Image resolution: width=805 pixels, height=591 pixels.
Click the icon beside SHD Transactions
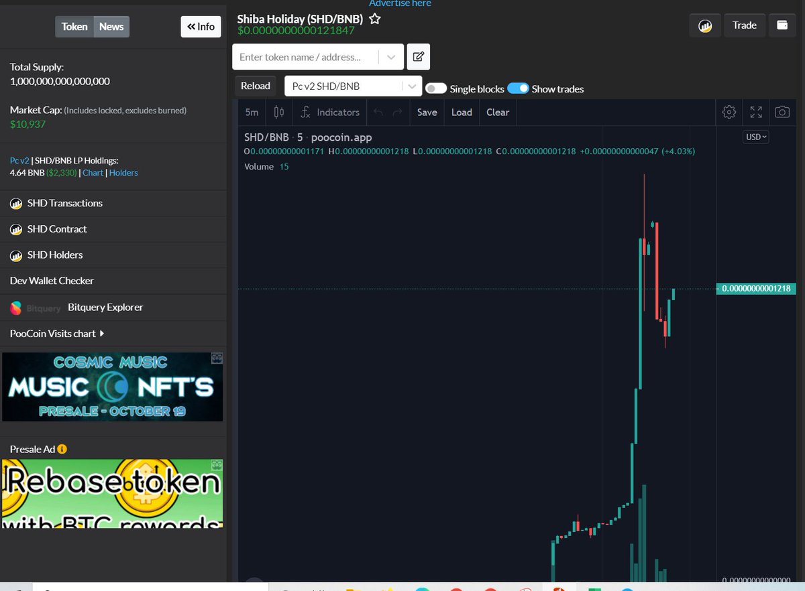point(16,203)
